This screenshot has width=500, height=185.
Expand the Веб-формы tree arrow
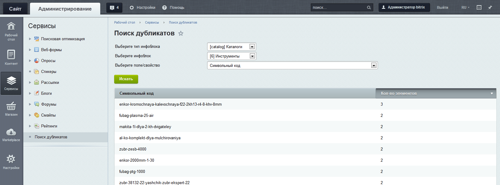pos(30,50)
